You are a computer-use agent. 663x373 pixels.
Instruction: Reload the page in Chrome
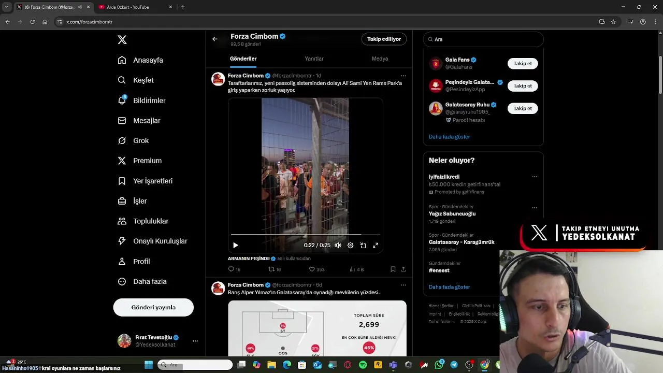pyautogui.click(x=32, y=22)
